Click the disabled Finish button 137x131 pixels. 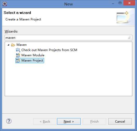tap(94, 121)
